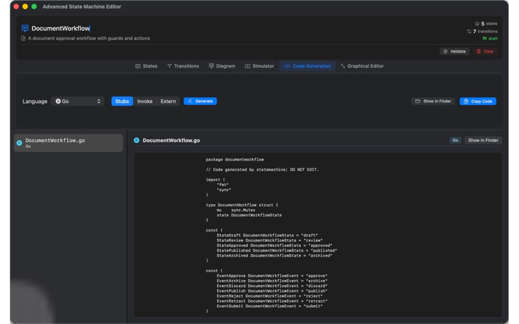This screenshot has width=519, height=324.
Task: Select the Invoke mode segment
Action: [x=145, y=101]
